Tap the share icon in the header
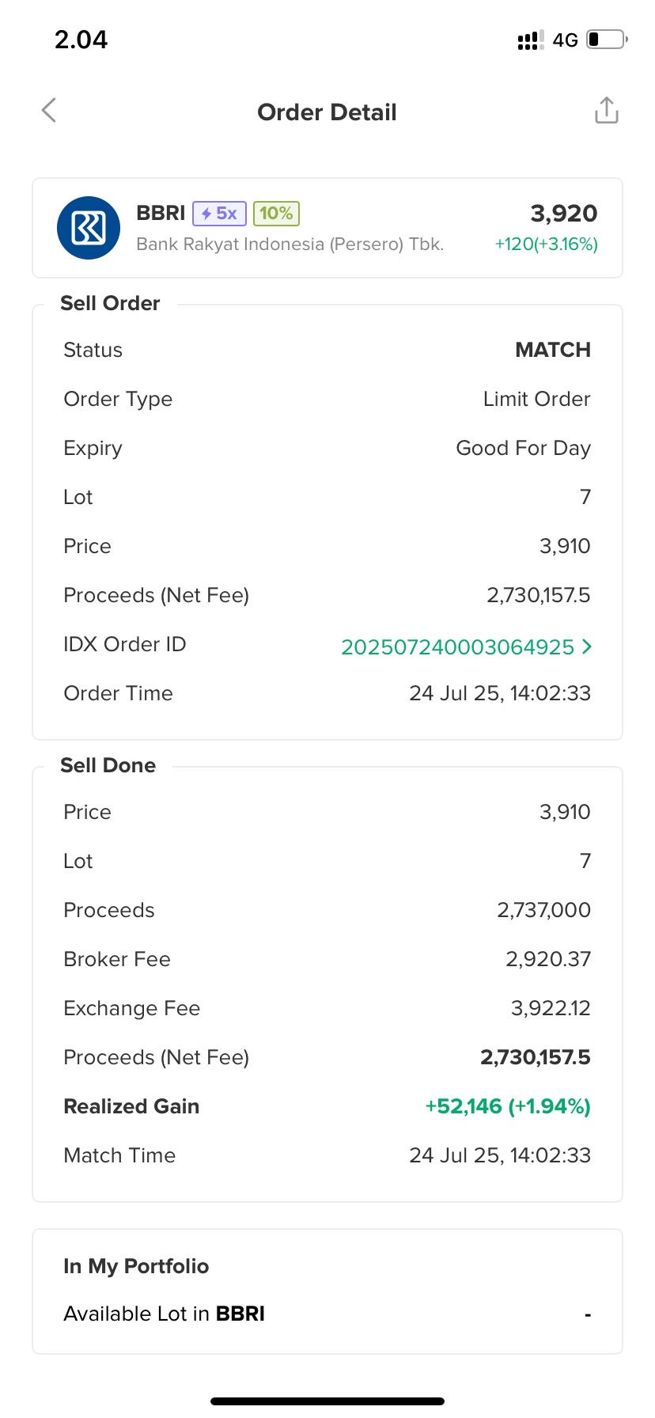This screenshot has height=1418, width=655. [x=606, y=111]
